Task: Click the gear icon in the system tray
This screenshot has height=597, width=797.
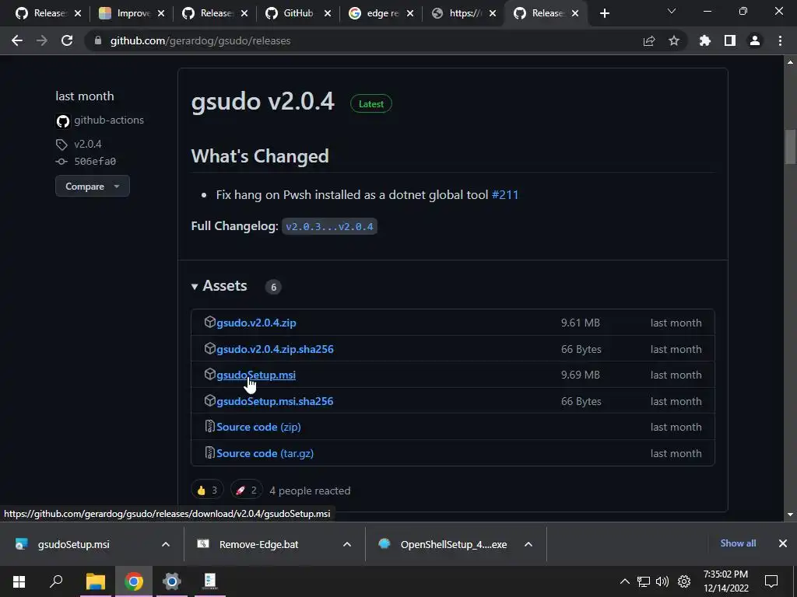Action: pos(684,581)
